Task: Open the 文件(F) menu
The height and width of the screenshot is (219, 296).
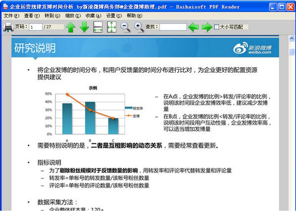Action: [11, 16]
